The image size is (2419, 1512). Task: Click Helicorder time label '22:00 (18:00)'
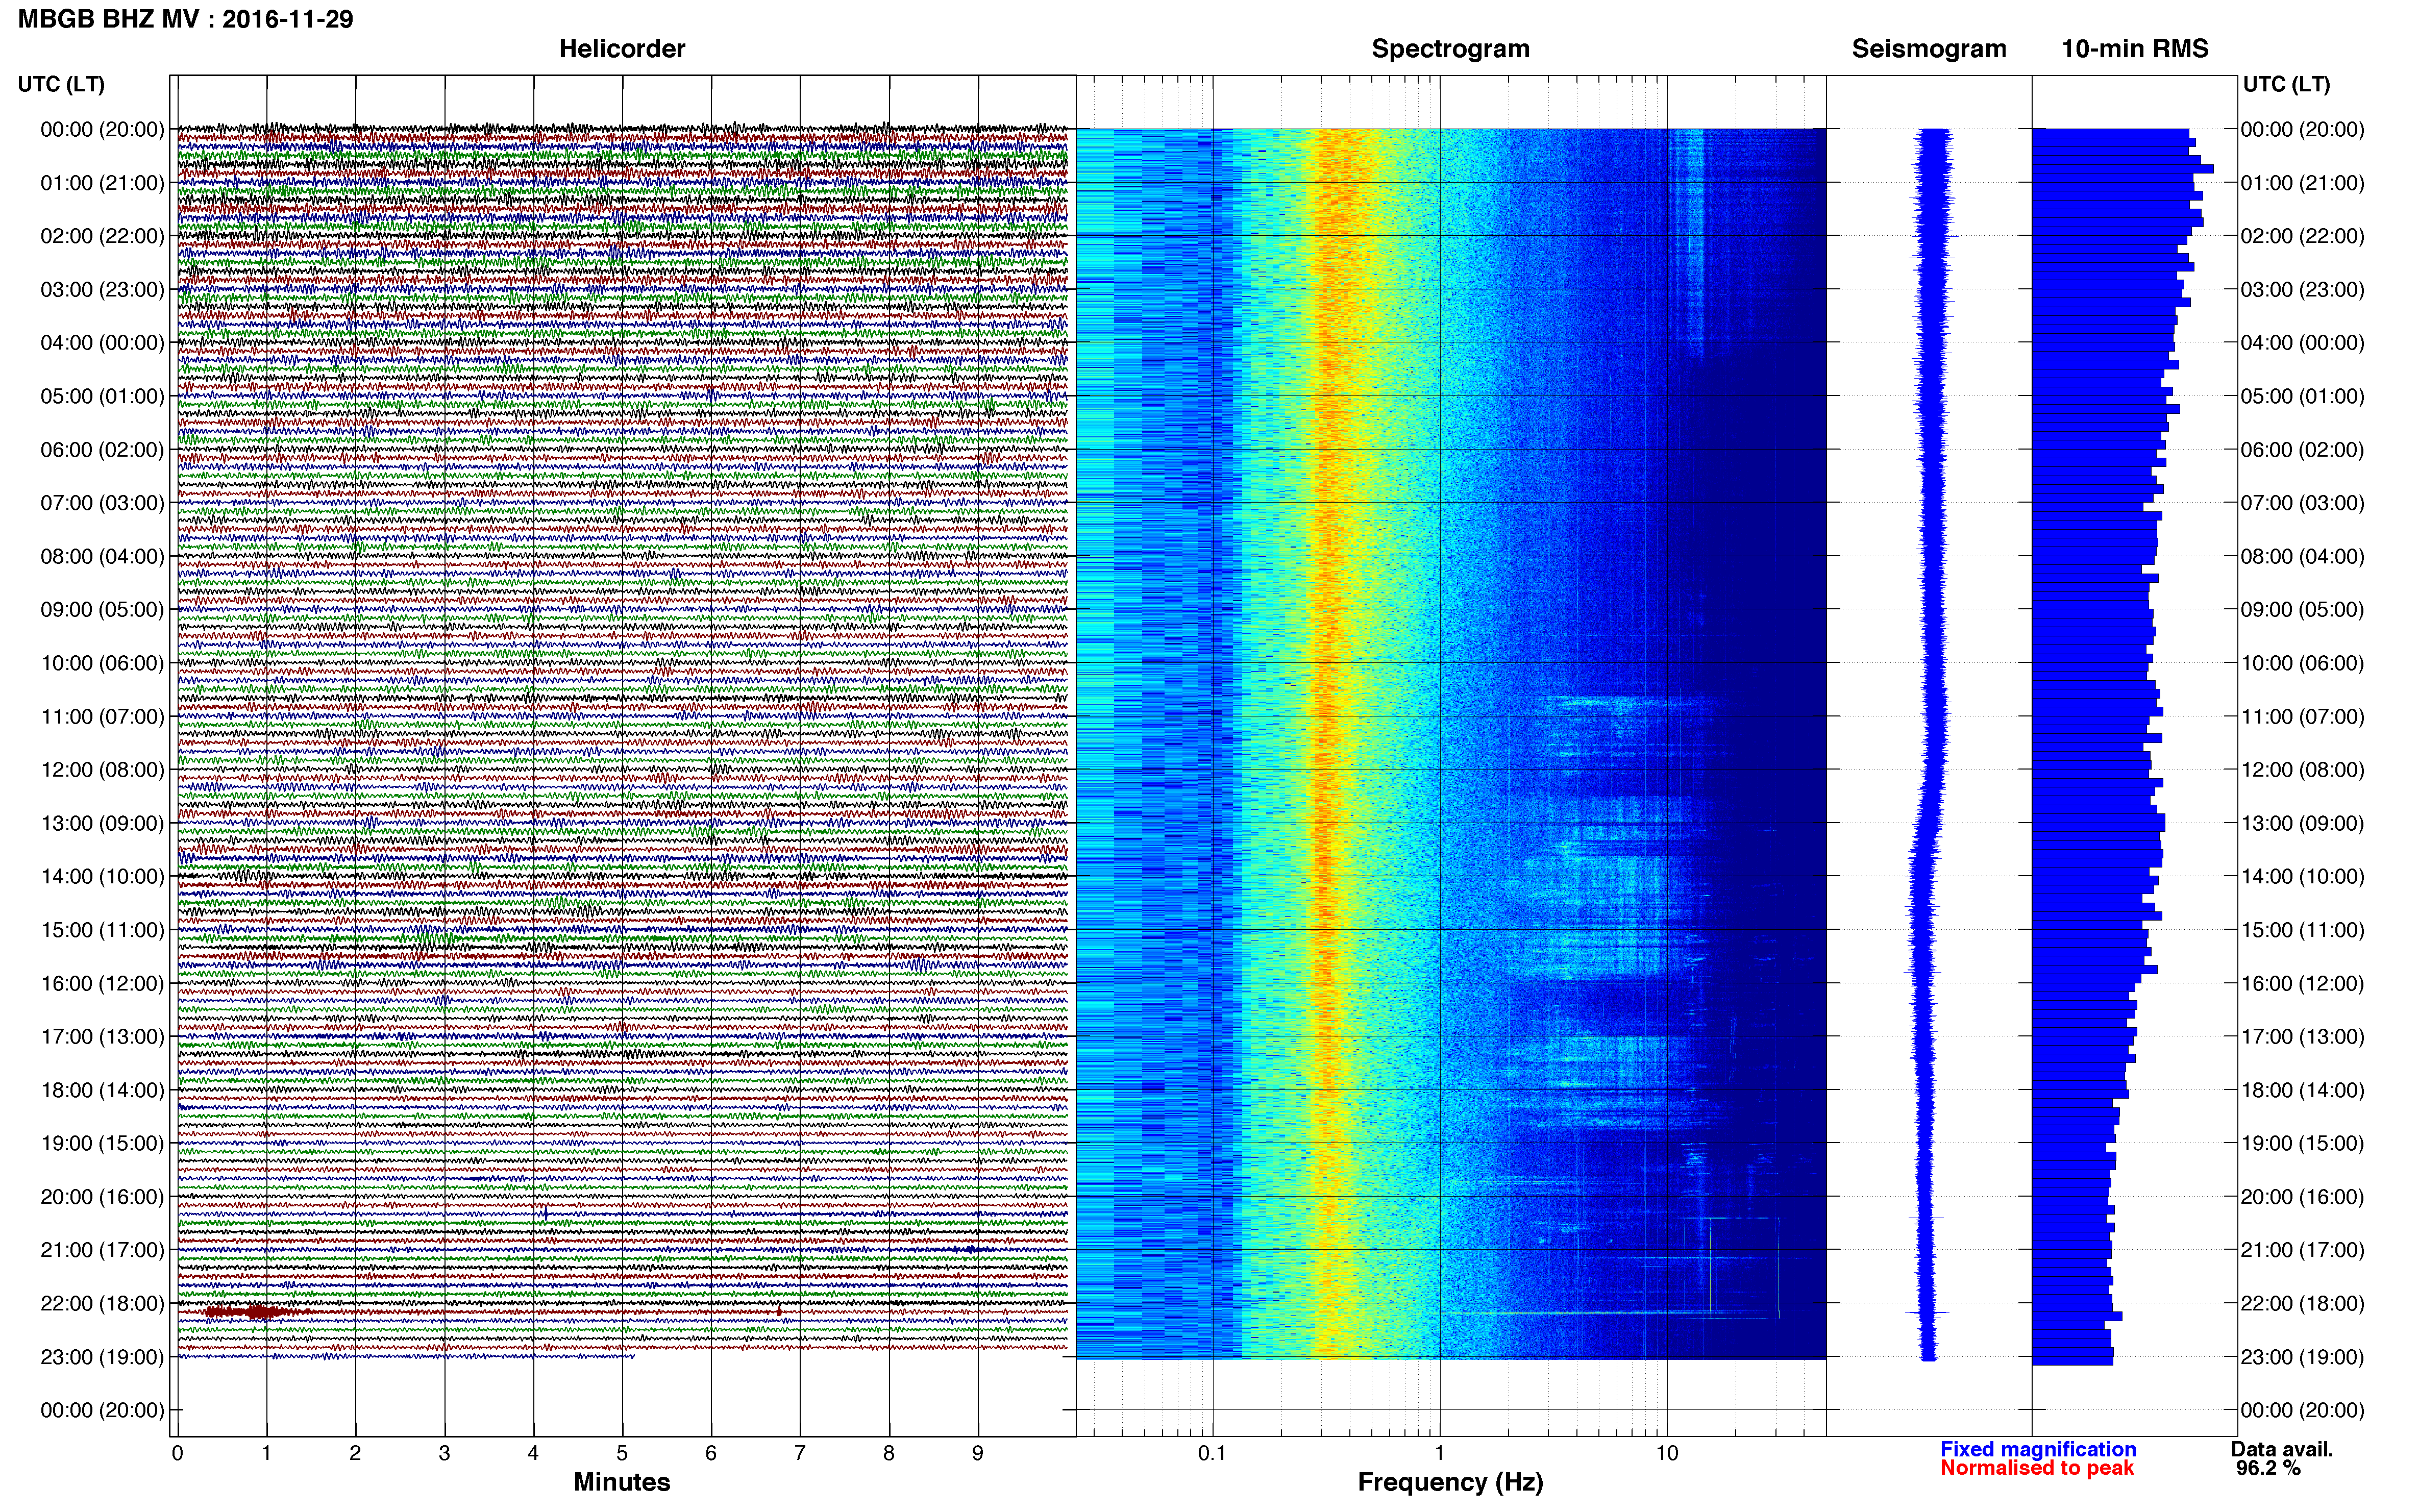[x=102, y=1304]
